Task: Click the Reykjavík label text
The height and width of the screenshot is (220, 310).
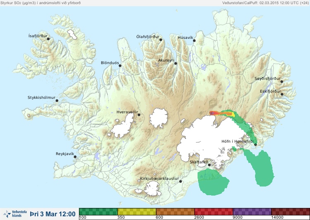Action: 65,154
